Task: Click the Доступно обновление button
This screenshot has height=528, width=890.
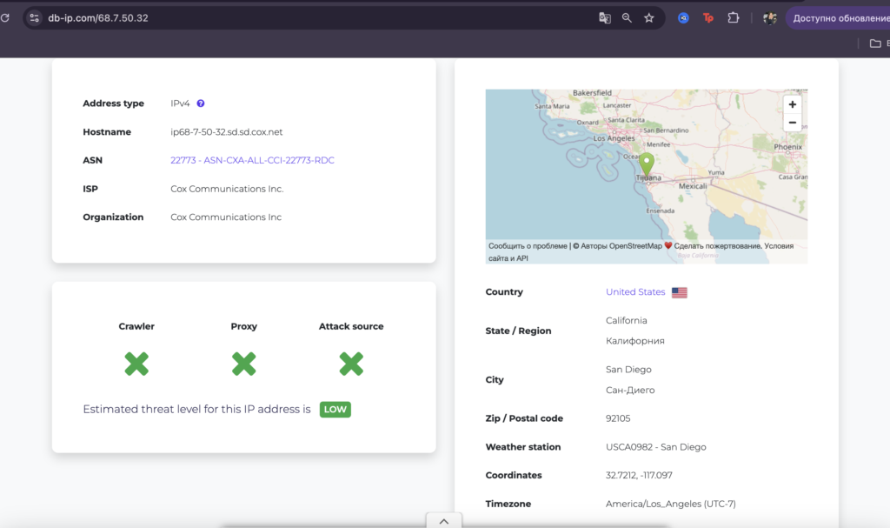Action: click(839, 18)
